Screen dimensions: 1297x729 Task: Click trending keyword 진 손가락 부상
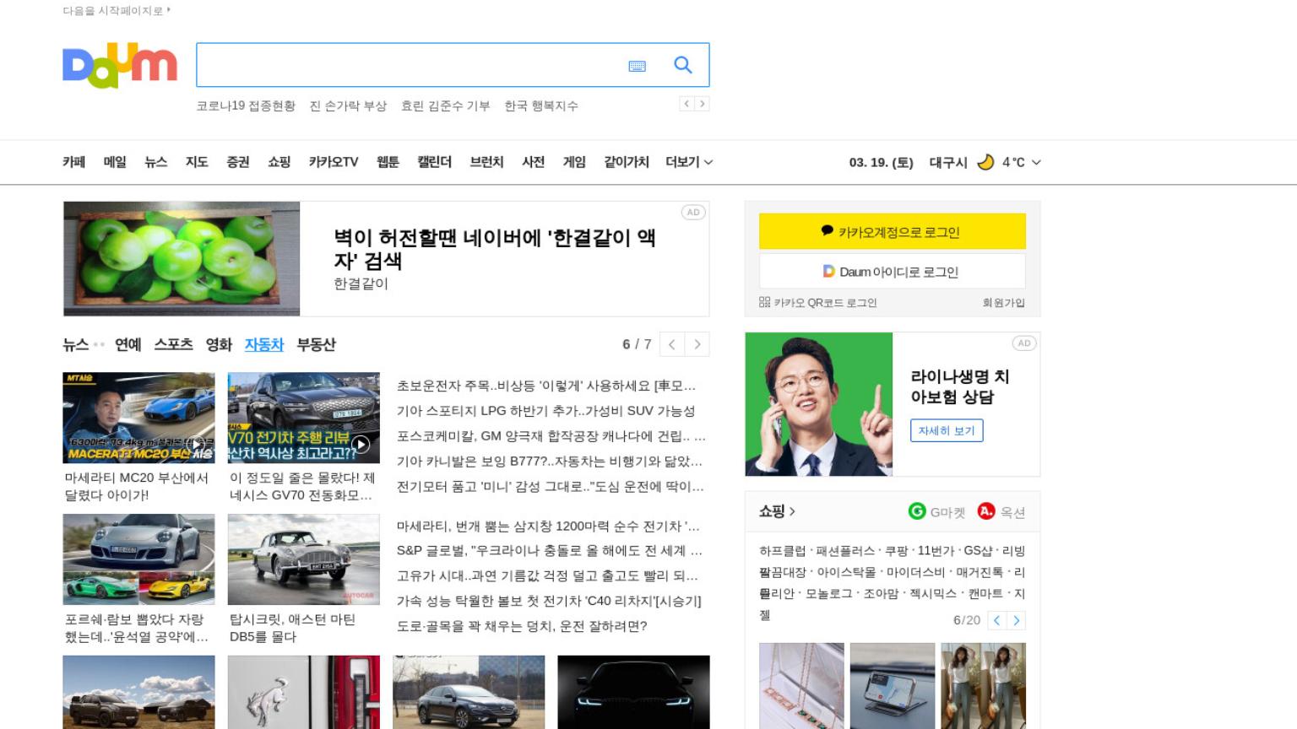(x=348, y=105)
